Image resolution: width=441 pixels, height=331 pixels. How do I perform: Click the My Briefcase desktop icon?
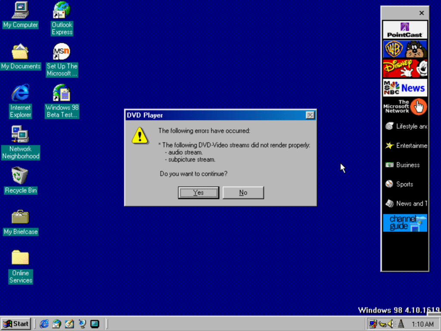click(x=20, y=217)
